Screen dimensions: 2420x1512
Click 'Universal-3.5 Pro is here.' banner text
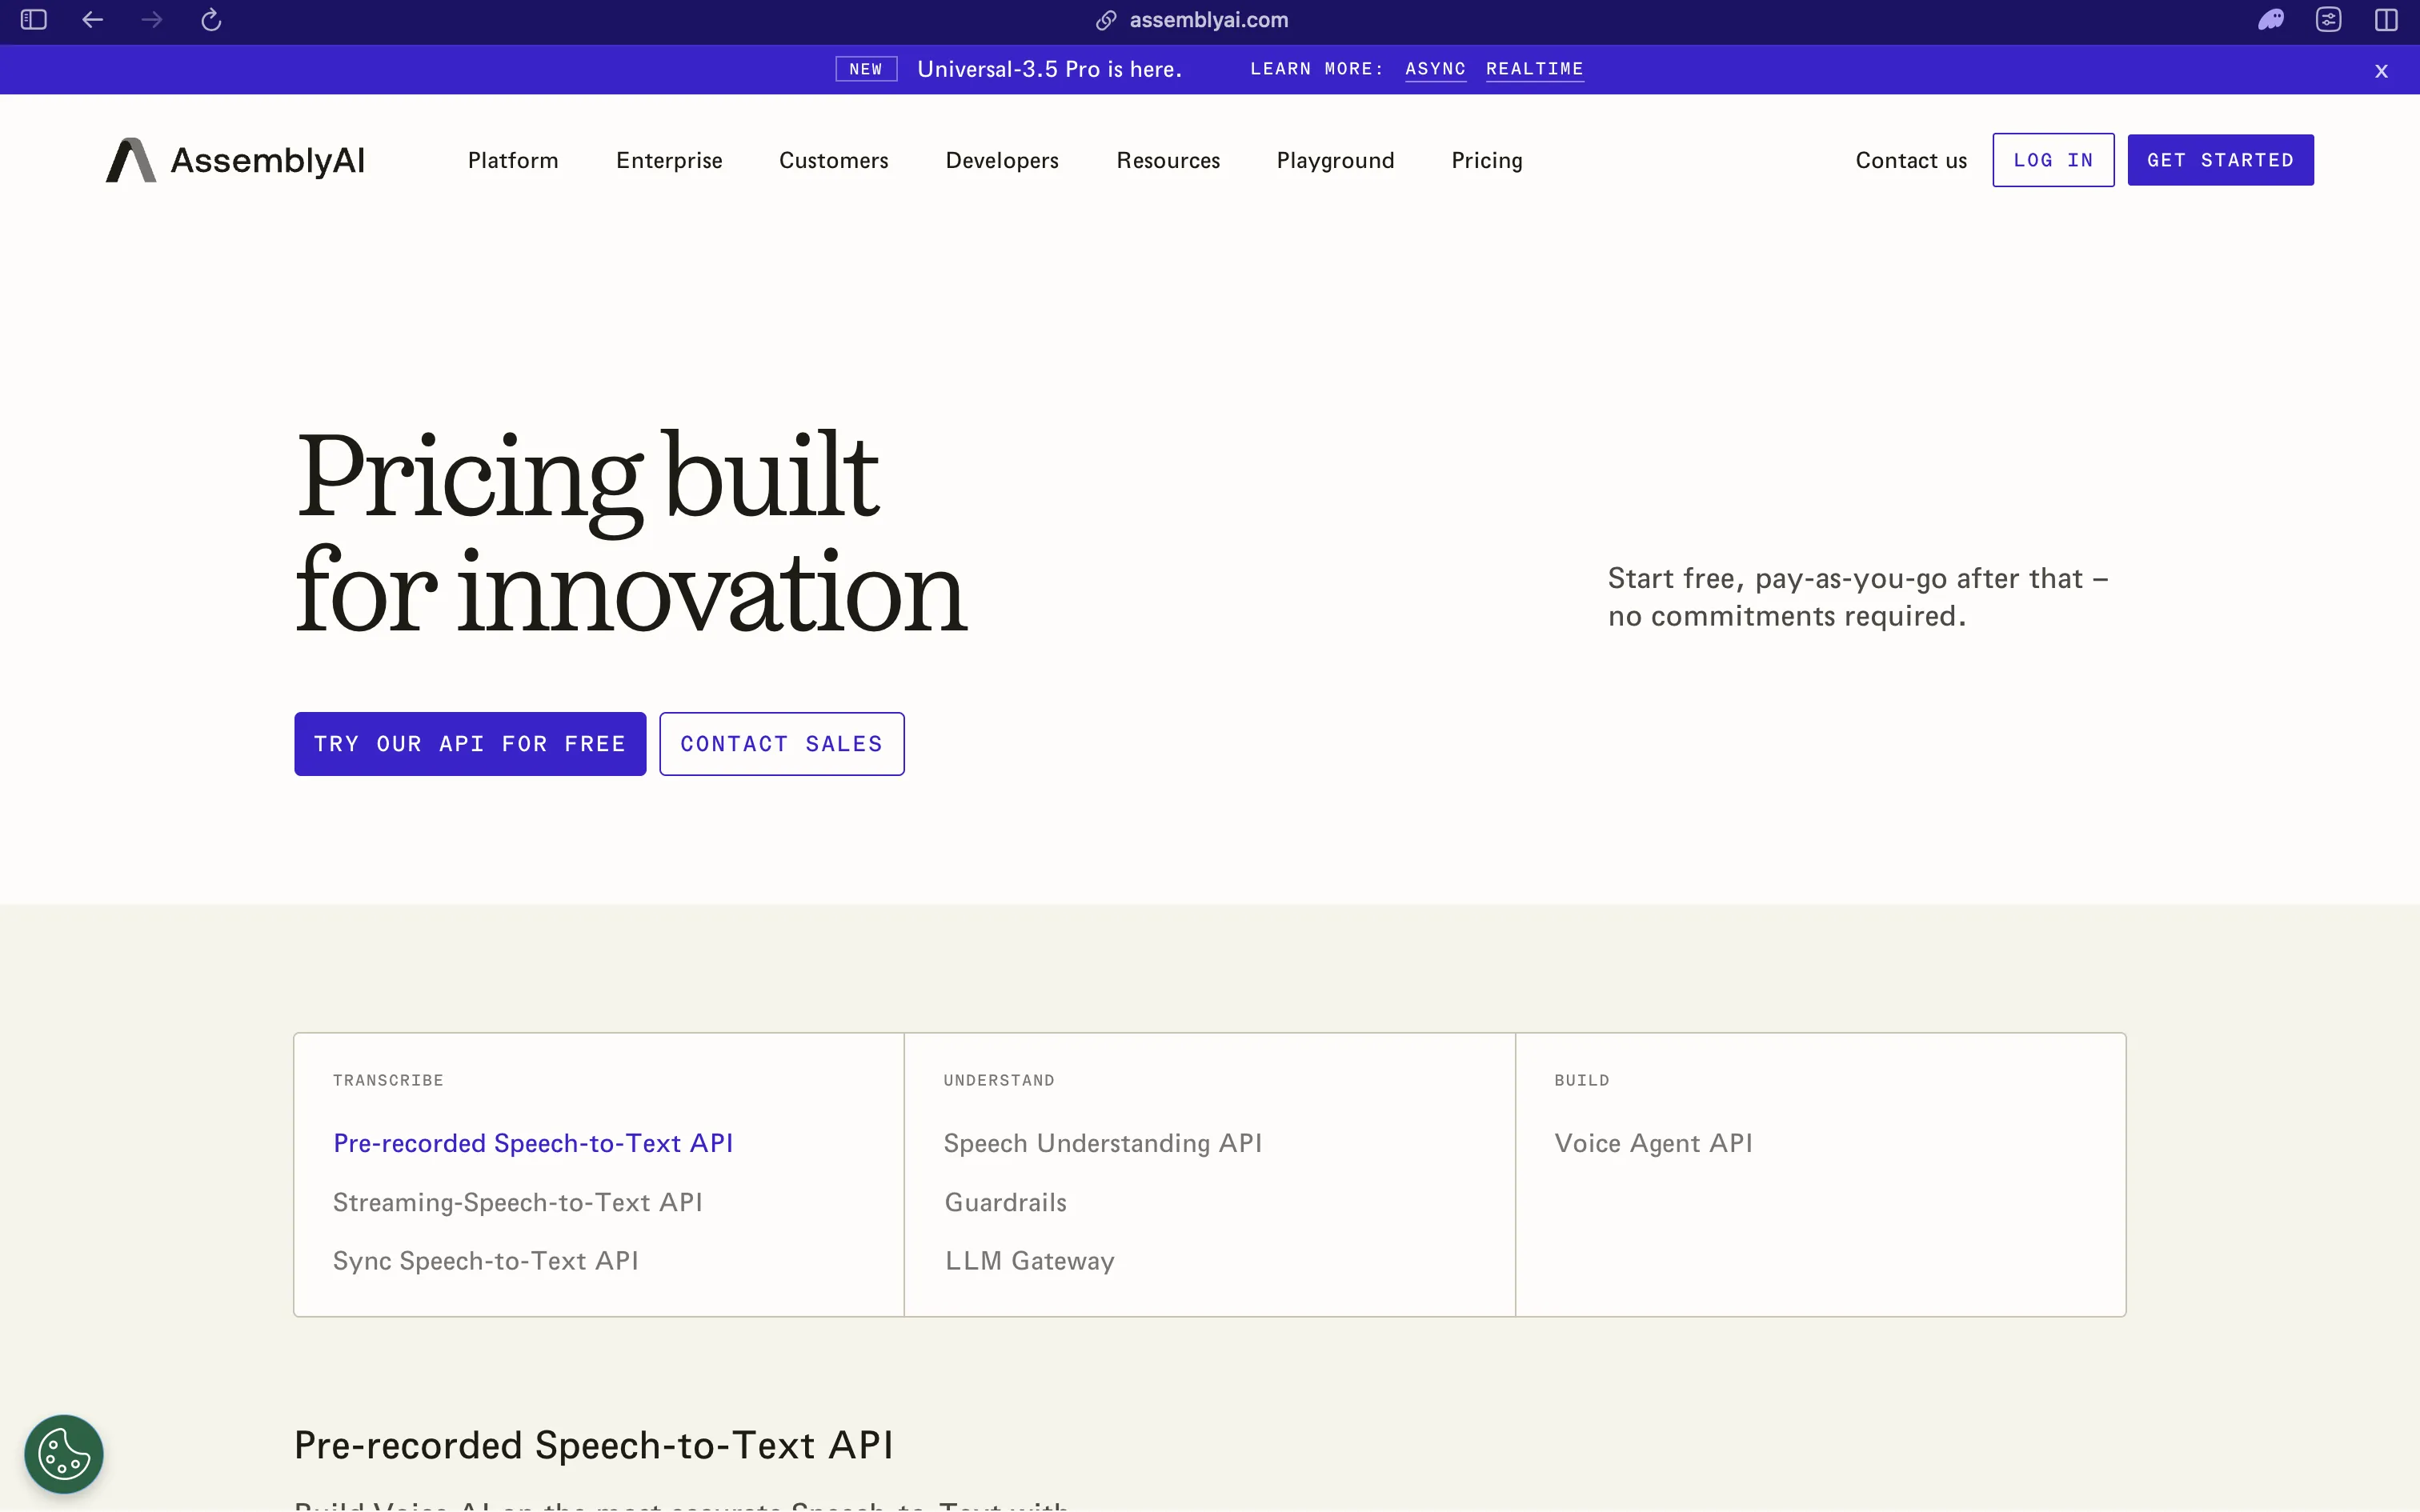click(x=1049, y=69)
